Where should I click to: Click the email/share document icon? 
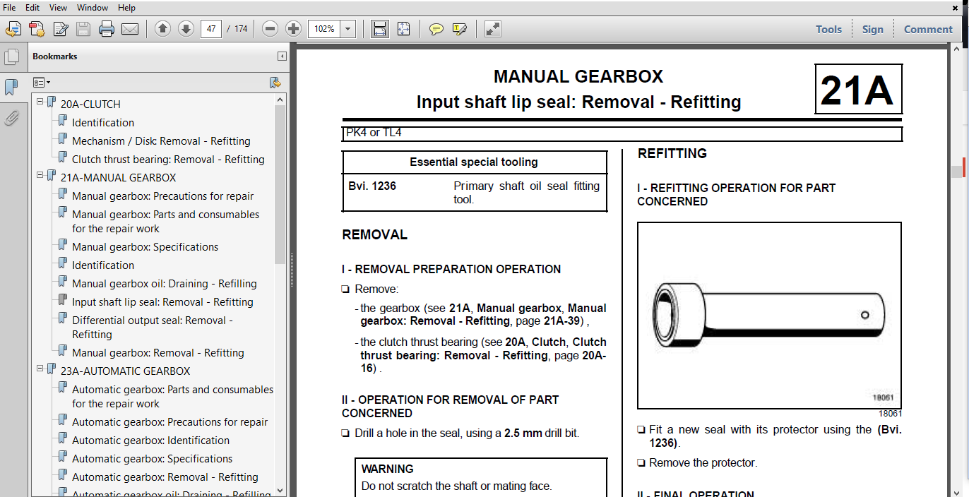tap(131, 29)
